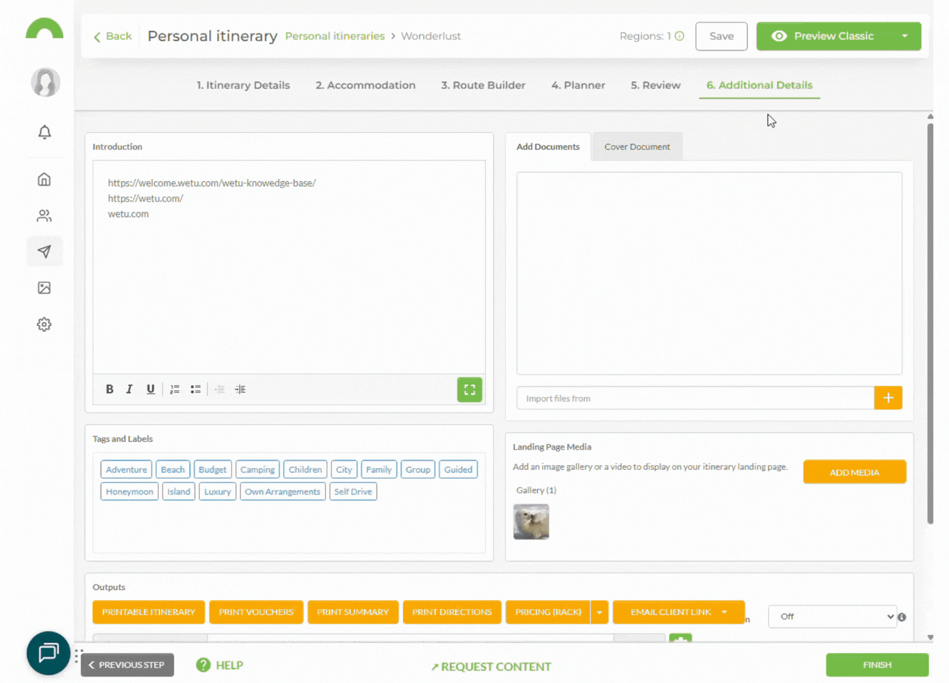
Task: Expand the introduction editor to fullscreen
Action: [469, 390]
